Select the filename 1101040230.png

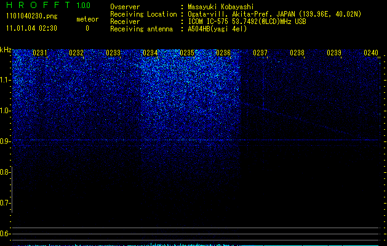[x=32, y=16]
